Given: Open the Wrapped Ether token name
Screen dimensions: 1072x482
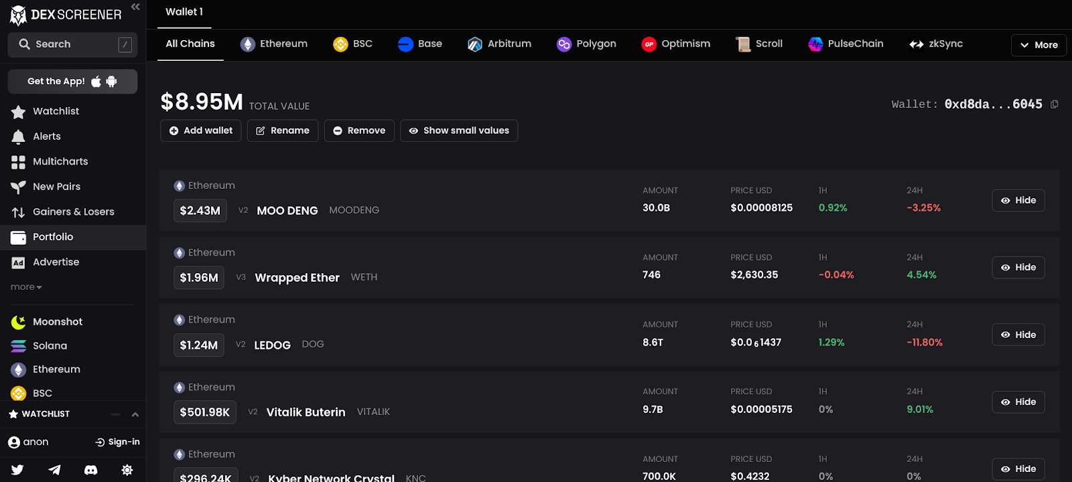Looking at the screenshot, I should (x=297, y=278).
